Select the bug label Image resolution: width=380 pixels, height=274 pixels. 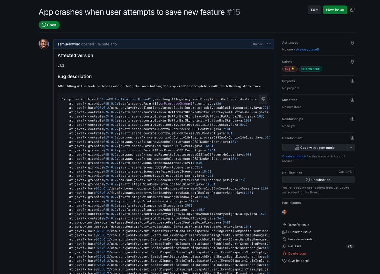click(290, 69)
